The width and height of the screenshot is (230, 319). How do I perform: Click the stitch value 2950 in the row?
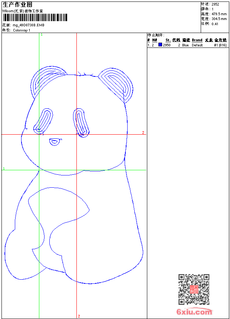[167, 45]
